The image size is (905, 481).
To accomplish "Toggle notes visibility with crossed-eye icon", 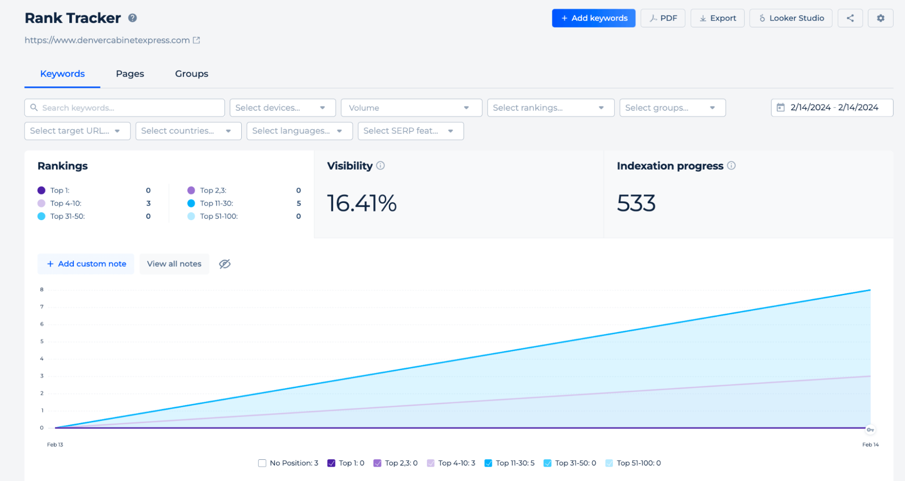I will 225,264.
